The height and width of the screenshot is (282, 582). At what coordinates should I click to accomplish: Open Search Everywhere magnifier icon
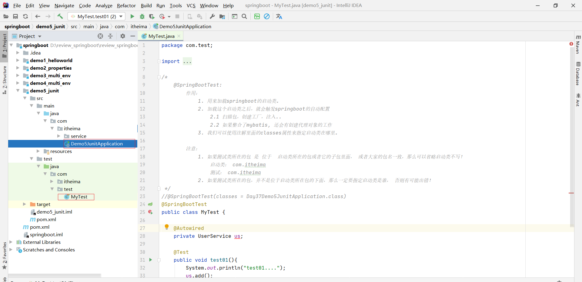pyautogui.click(x=244, y=16)
